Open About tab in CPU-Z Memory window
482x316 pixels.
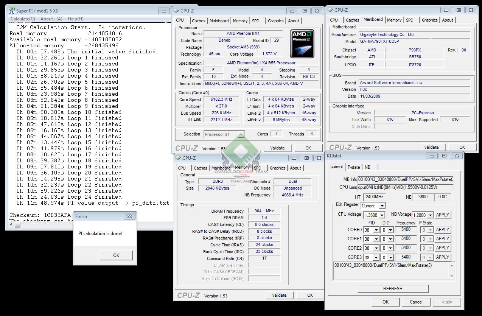(x=295, y=168)
